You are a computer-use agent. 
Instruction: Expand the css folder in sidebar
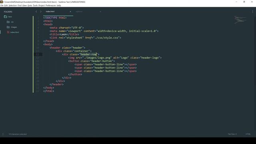12,22
